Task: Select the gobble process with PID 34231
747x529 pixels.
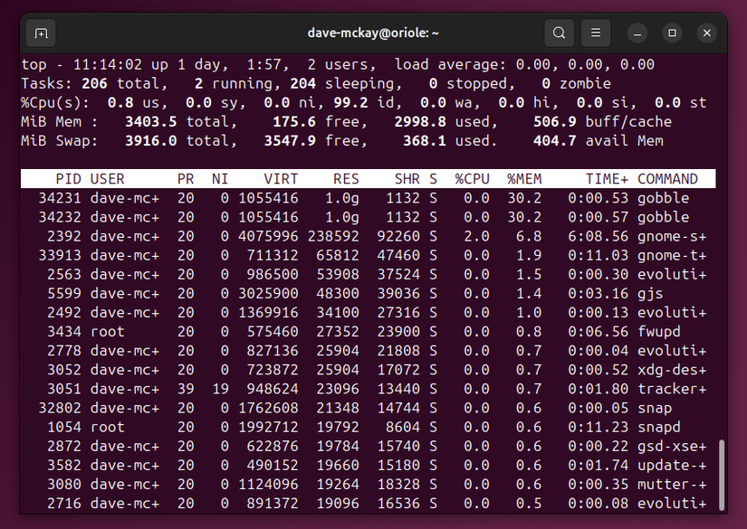Action: (362, 197)
